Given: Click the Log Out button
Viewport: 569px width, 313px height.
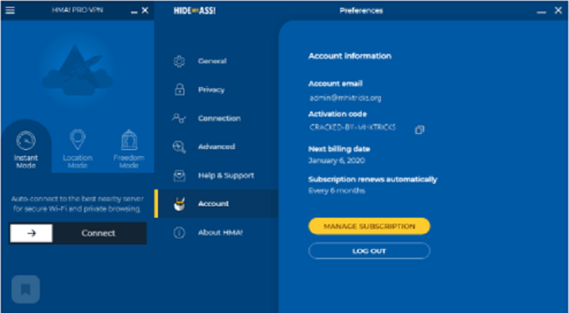Looking at the screenshot, I should pyautogui.click(x=369, y=251).
